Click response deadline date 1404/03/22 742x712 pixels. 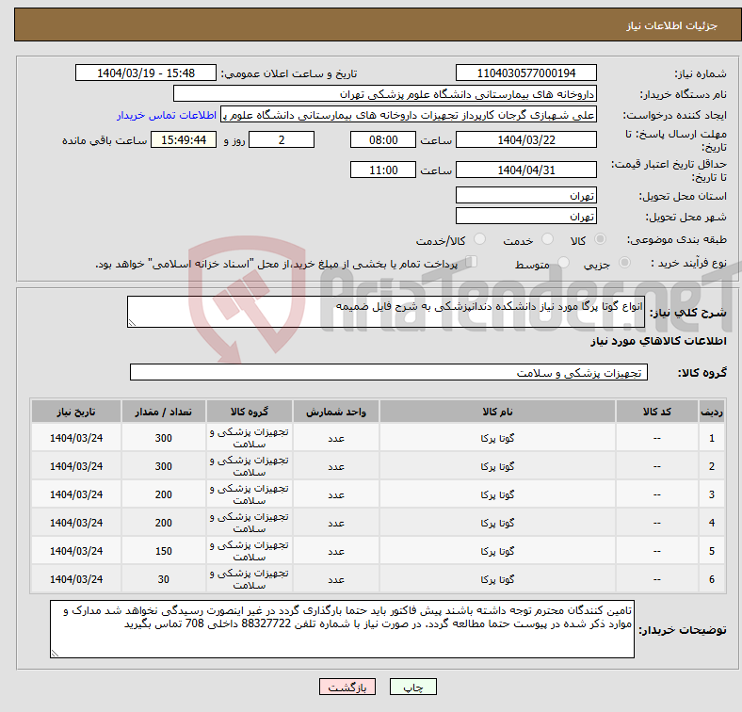click(x=525, y=139)
